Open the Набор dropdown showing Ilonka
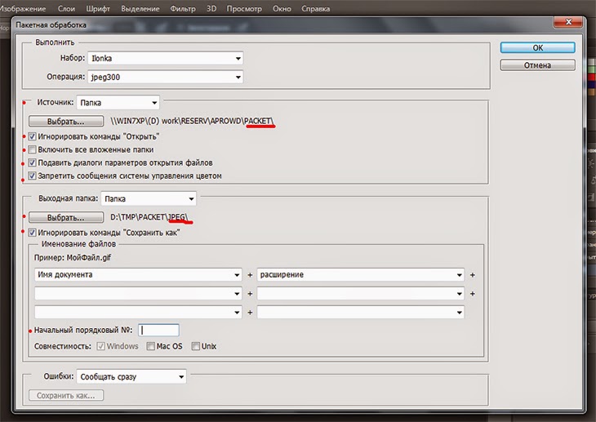Image resolution: width=596 pixels, height=422 pixels. [166, 58]
